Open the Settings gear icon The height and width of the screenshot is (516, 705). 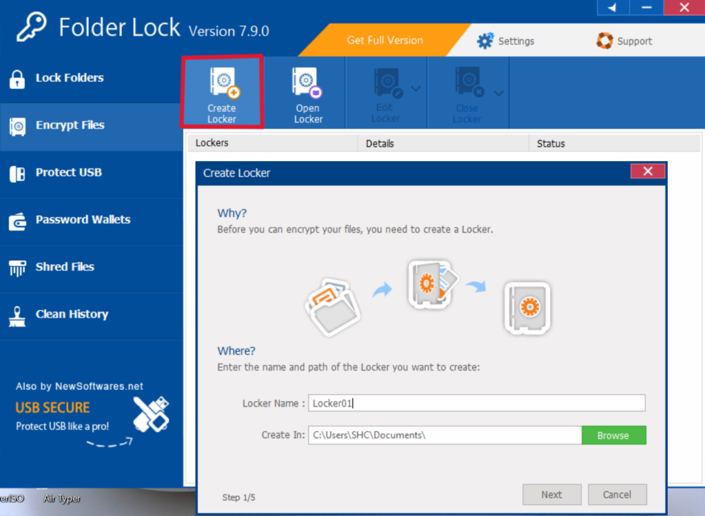pyautogui.click(x=485, y=41)
